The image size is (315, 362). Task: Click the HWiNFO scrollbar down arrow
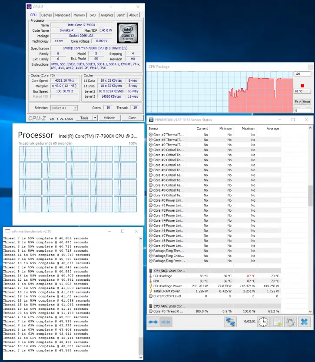click(310, 311)
